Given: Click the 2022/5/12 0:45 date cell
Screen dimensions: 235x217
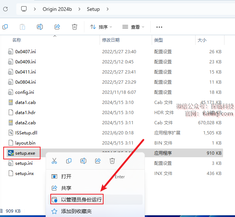Looking at the screenshot, I should pos(118,62).
